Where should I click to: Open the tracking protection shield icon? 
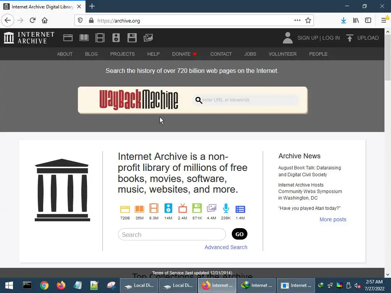pos(80,21)
